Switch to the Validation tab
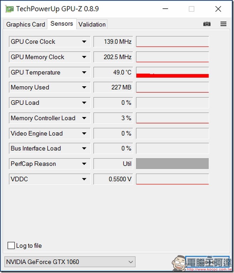Screen dimensions: 234x273 pos(92,24)
